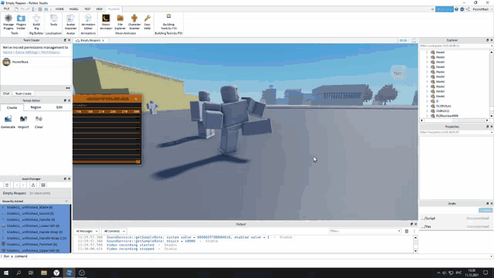Select the Create tab in Terrain Editor
This screenshot has width=494, height=278.
click(12, 107)
